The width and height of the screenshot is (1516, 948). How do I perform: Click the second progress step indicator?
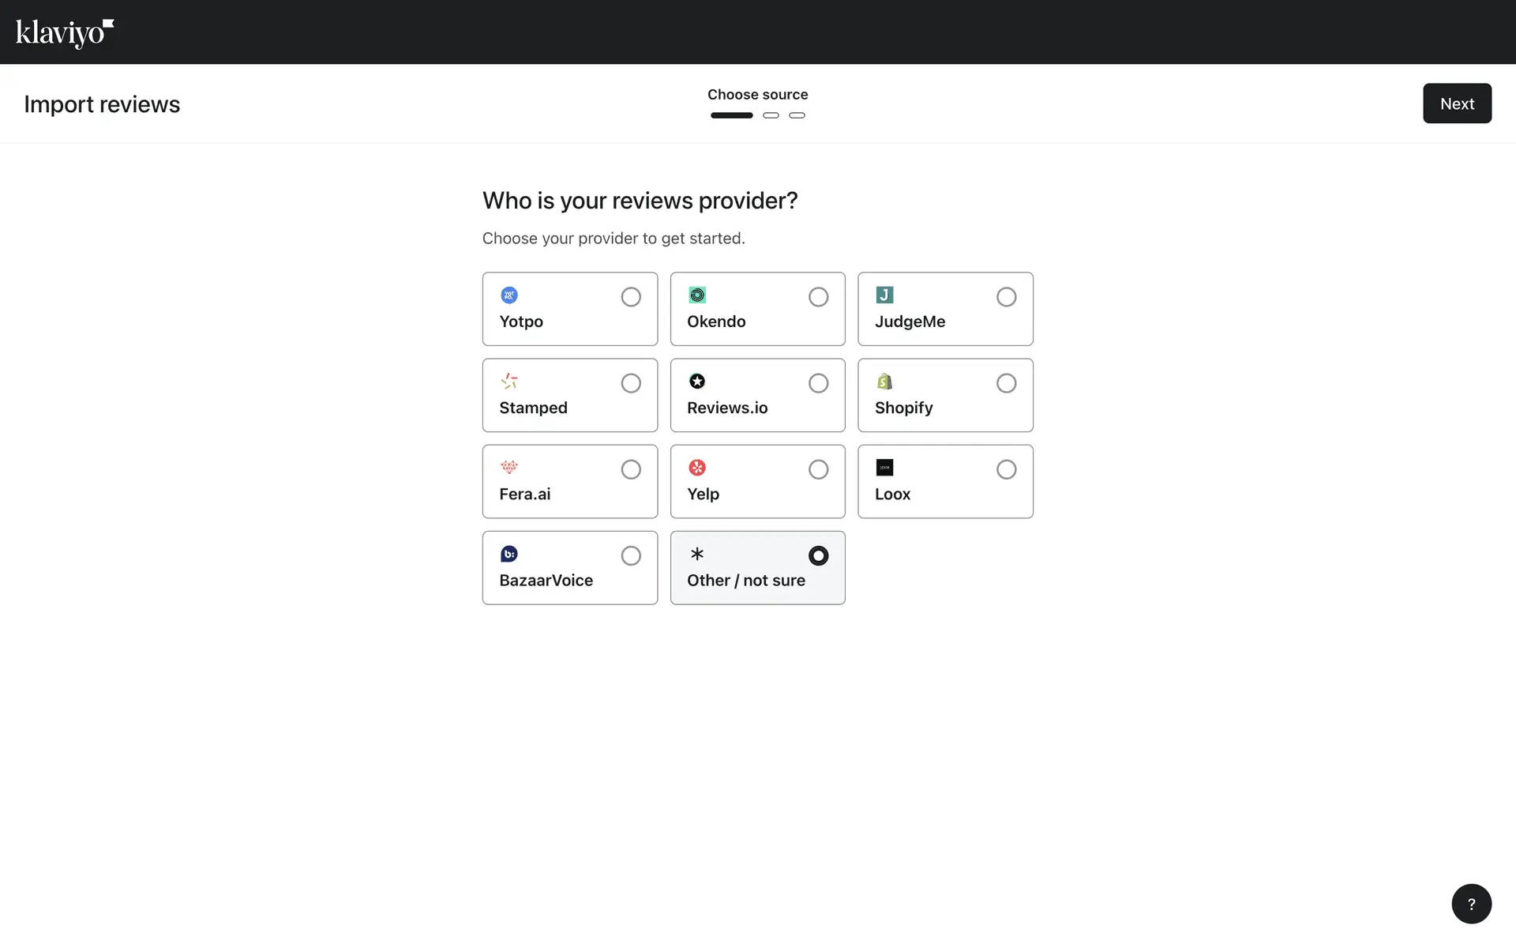pos(771,115)
